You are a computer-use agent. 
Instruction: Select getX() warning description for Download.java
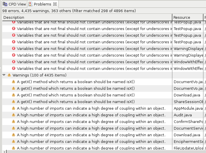click(76, 95)
